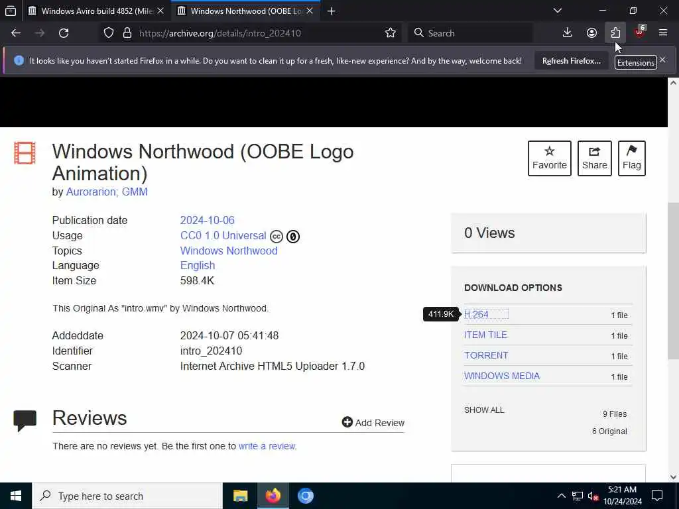The width and height of the screenshot is (679, 509).
Task: Download the ITEM TILE file
Action: [485, 335]
